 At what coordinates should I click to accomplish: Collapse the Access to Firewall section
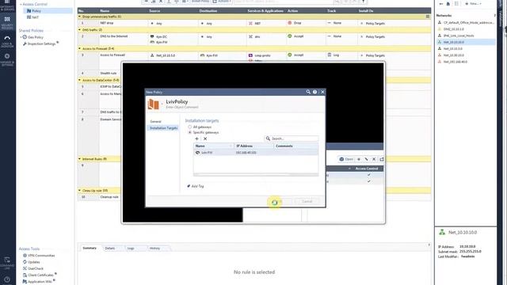[79, 48]
